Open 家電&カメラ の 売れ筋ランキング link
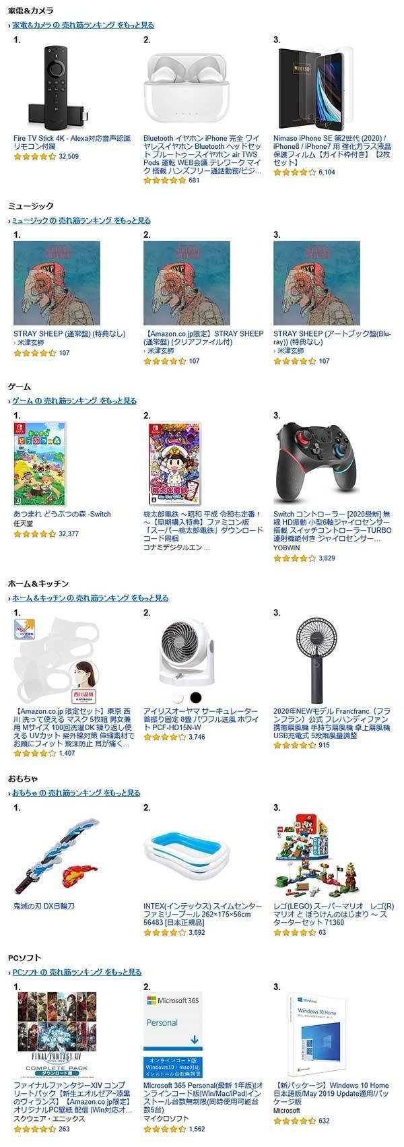 (83, 24)
